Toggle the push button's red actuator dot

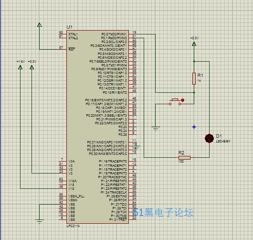click(x=182, y=100)
